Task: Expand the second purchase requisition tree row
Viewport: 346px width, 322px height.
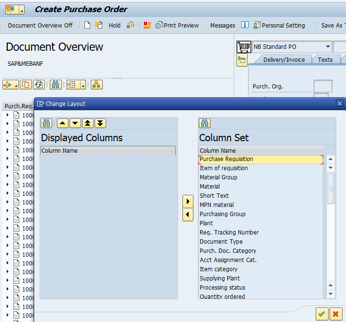Action: pyautogui.click(x=7, y=124)
